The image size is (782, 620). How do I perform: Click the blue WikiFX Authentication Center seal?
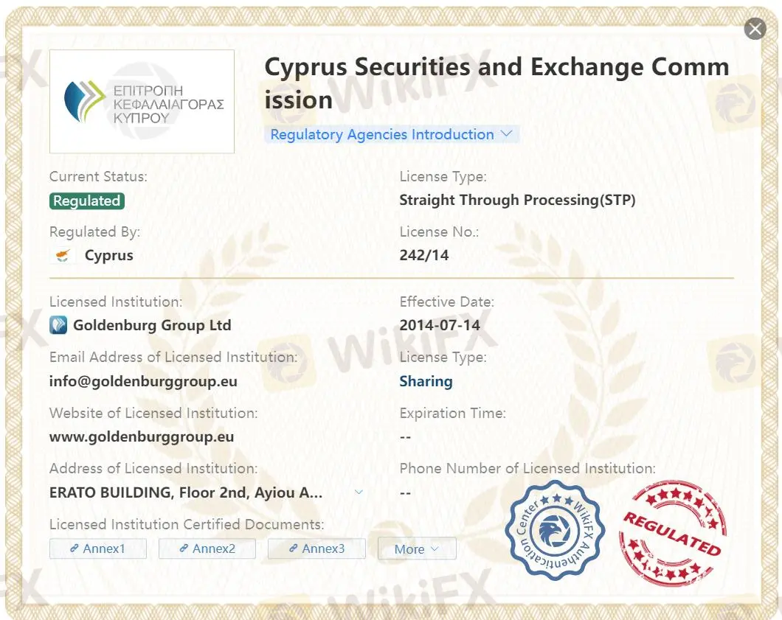pyautogui.click(x=554, y=530)
